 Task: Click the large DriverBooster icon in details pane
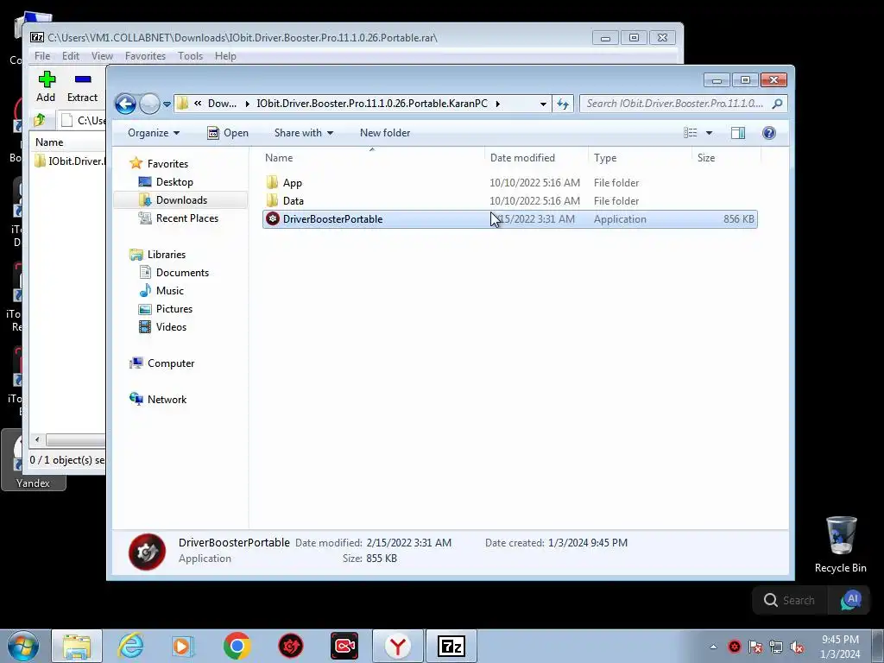coord(147,552)
